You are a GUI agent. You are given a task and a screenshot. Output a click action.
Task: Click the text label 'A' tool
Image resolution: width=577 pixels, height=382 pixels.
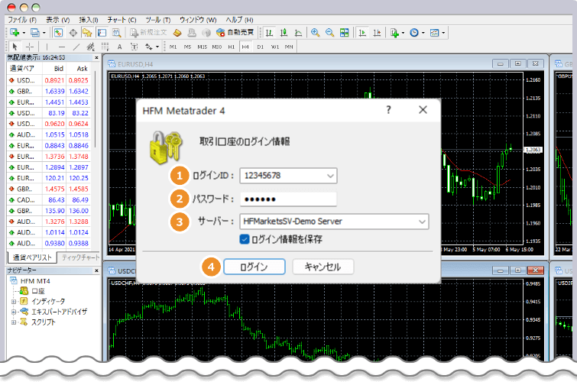tap(119, 47)
